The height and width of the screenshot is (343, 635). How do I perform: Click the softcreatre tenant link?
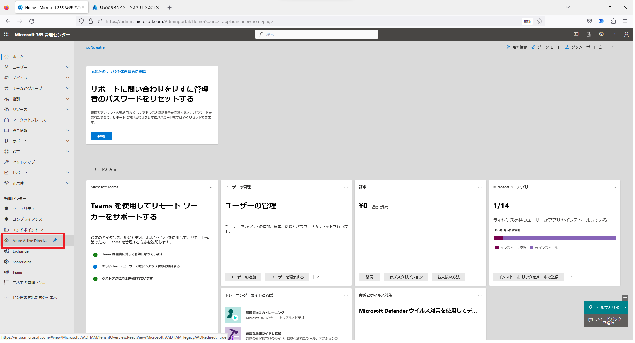pos(95,47)
